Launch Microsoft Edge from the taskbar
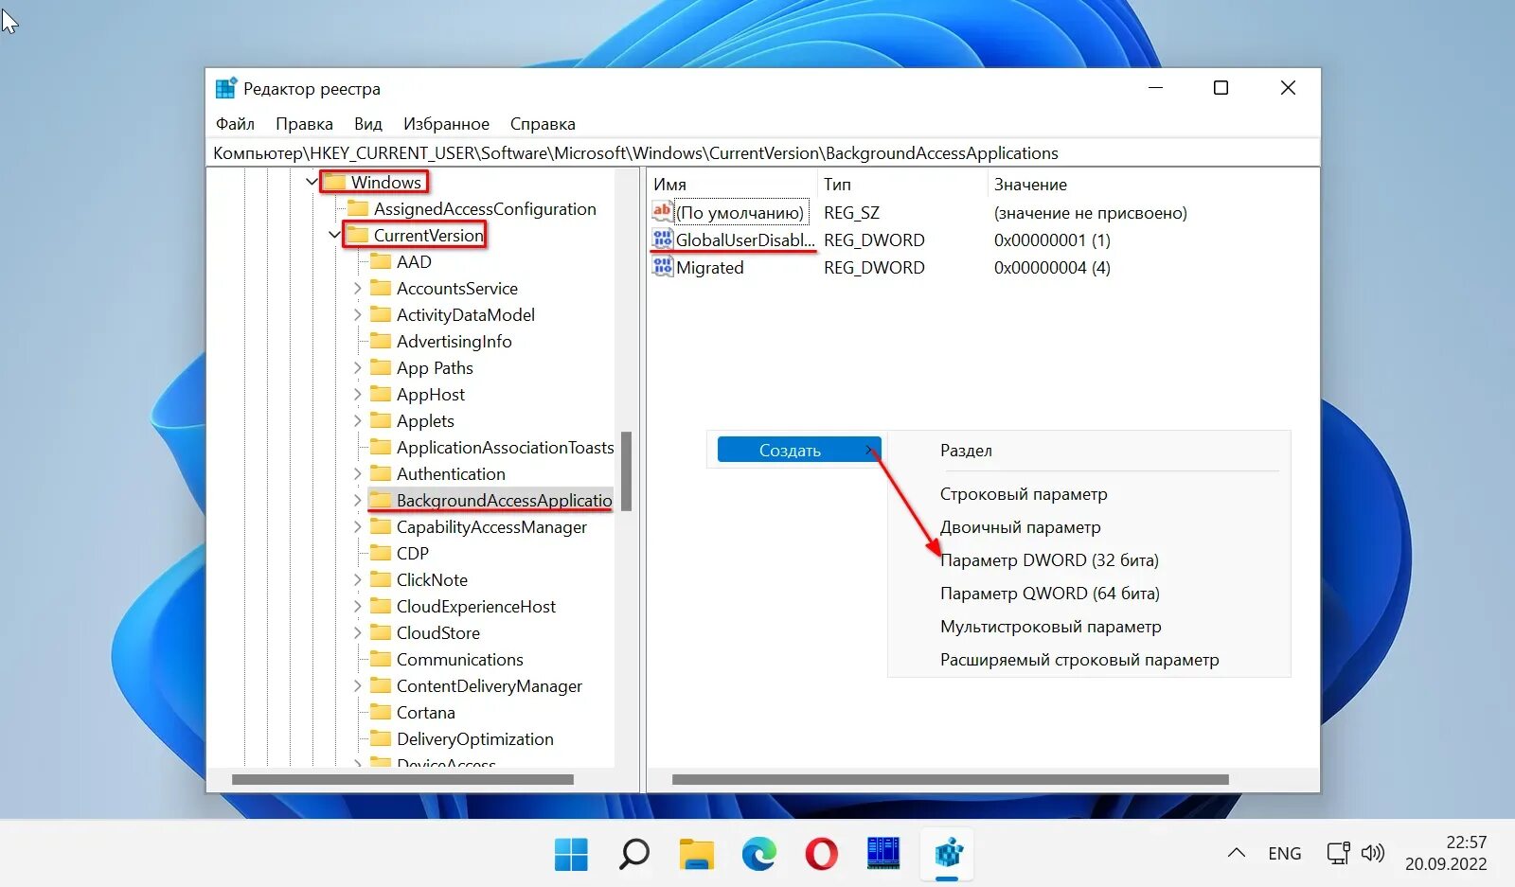 (758, 854)
